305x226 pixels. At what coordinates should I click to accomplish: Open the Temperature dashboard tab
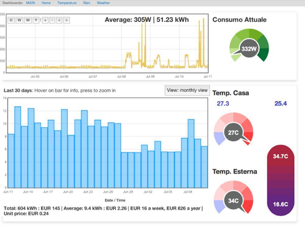tap(67, 3)
